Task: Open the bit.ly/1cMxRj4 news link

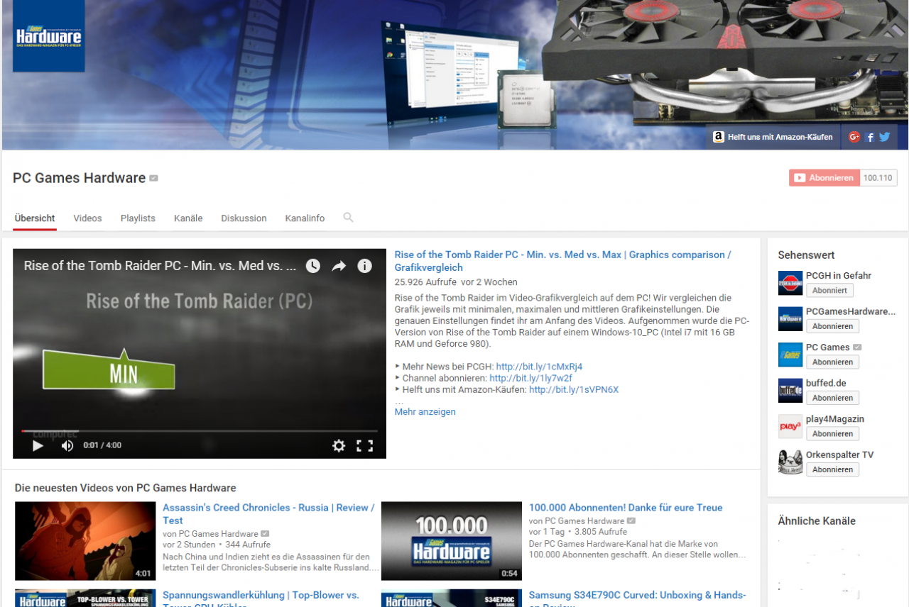Action: 539,367
